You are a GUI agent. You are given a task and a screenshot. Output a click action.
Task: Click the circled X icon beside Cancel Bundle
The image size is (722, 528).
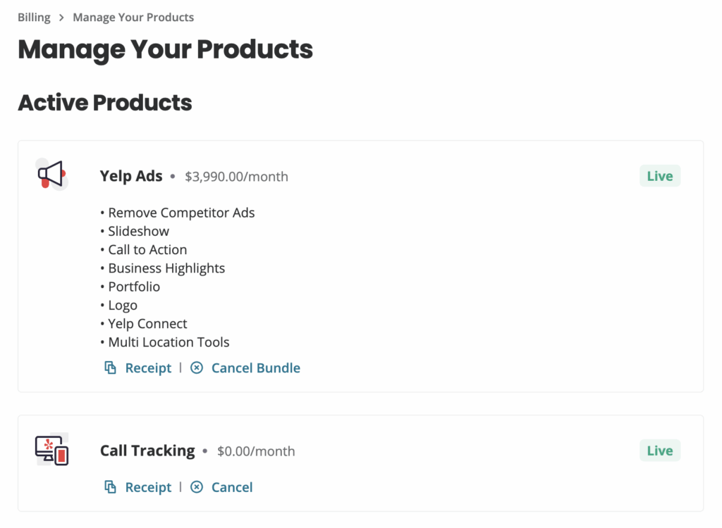coord(197,368)
